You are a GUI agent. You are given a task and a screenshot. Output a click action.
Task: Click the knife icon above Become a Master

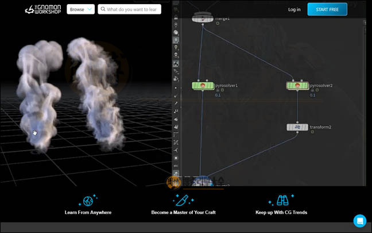pos(182,200)
